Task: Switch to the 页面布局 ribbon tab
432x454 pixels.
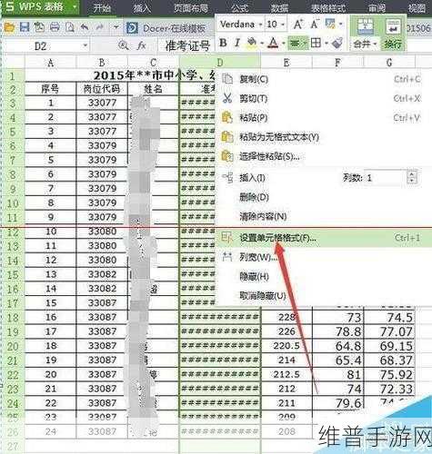Action: (x=191, y=8)
